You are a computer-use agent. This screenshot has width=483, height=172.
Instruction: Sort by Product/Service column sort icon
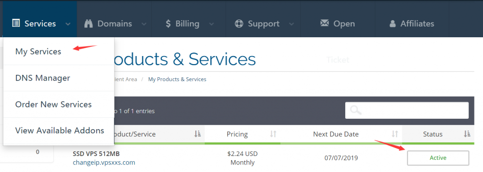198,134
